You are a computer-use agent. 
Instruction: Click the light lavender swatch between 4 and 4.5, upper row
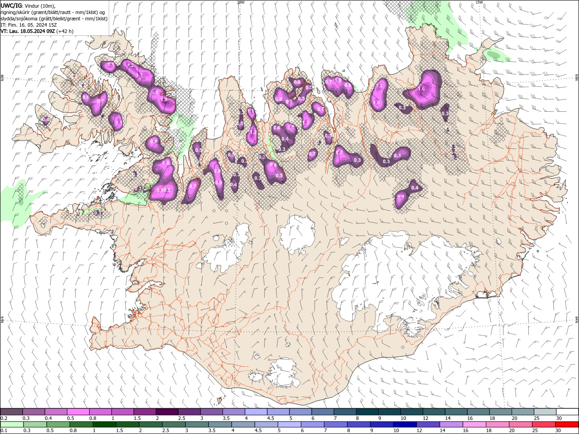click(256, 412)
